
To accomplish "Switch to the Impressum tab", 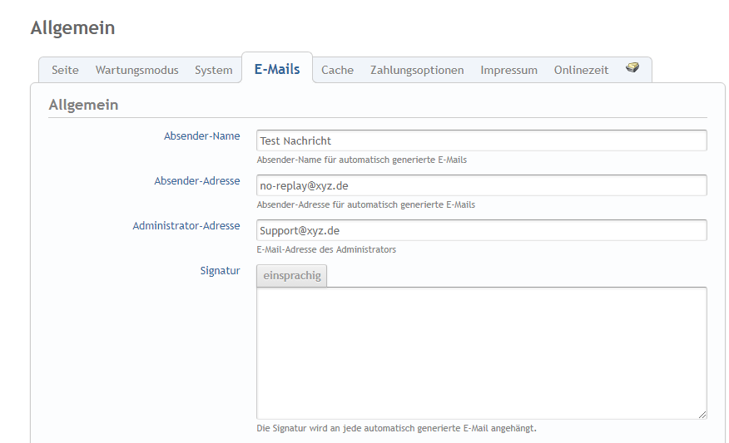I will [508, 70].
